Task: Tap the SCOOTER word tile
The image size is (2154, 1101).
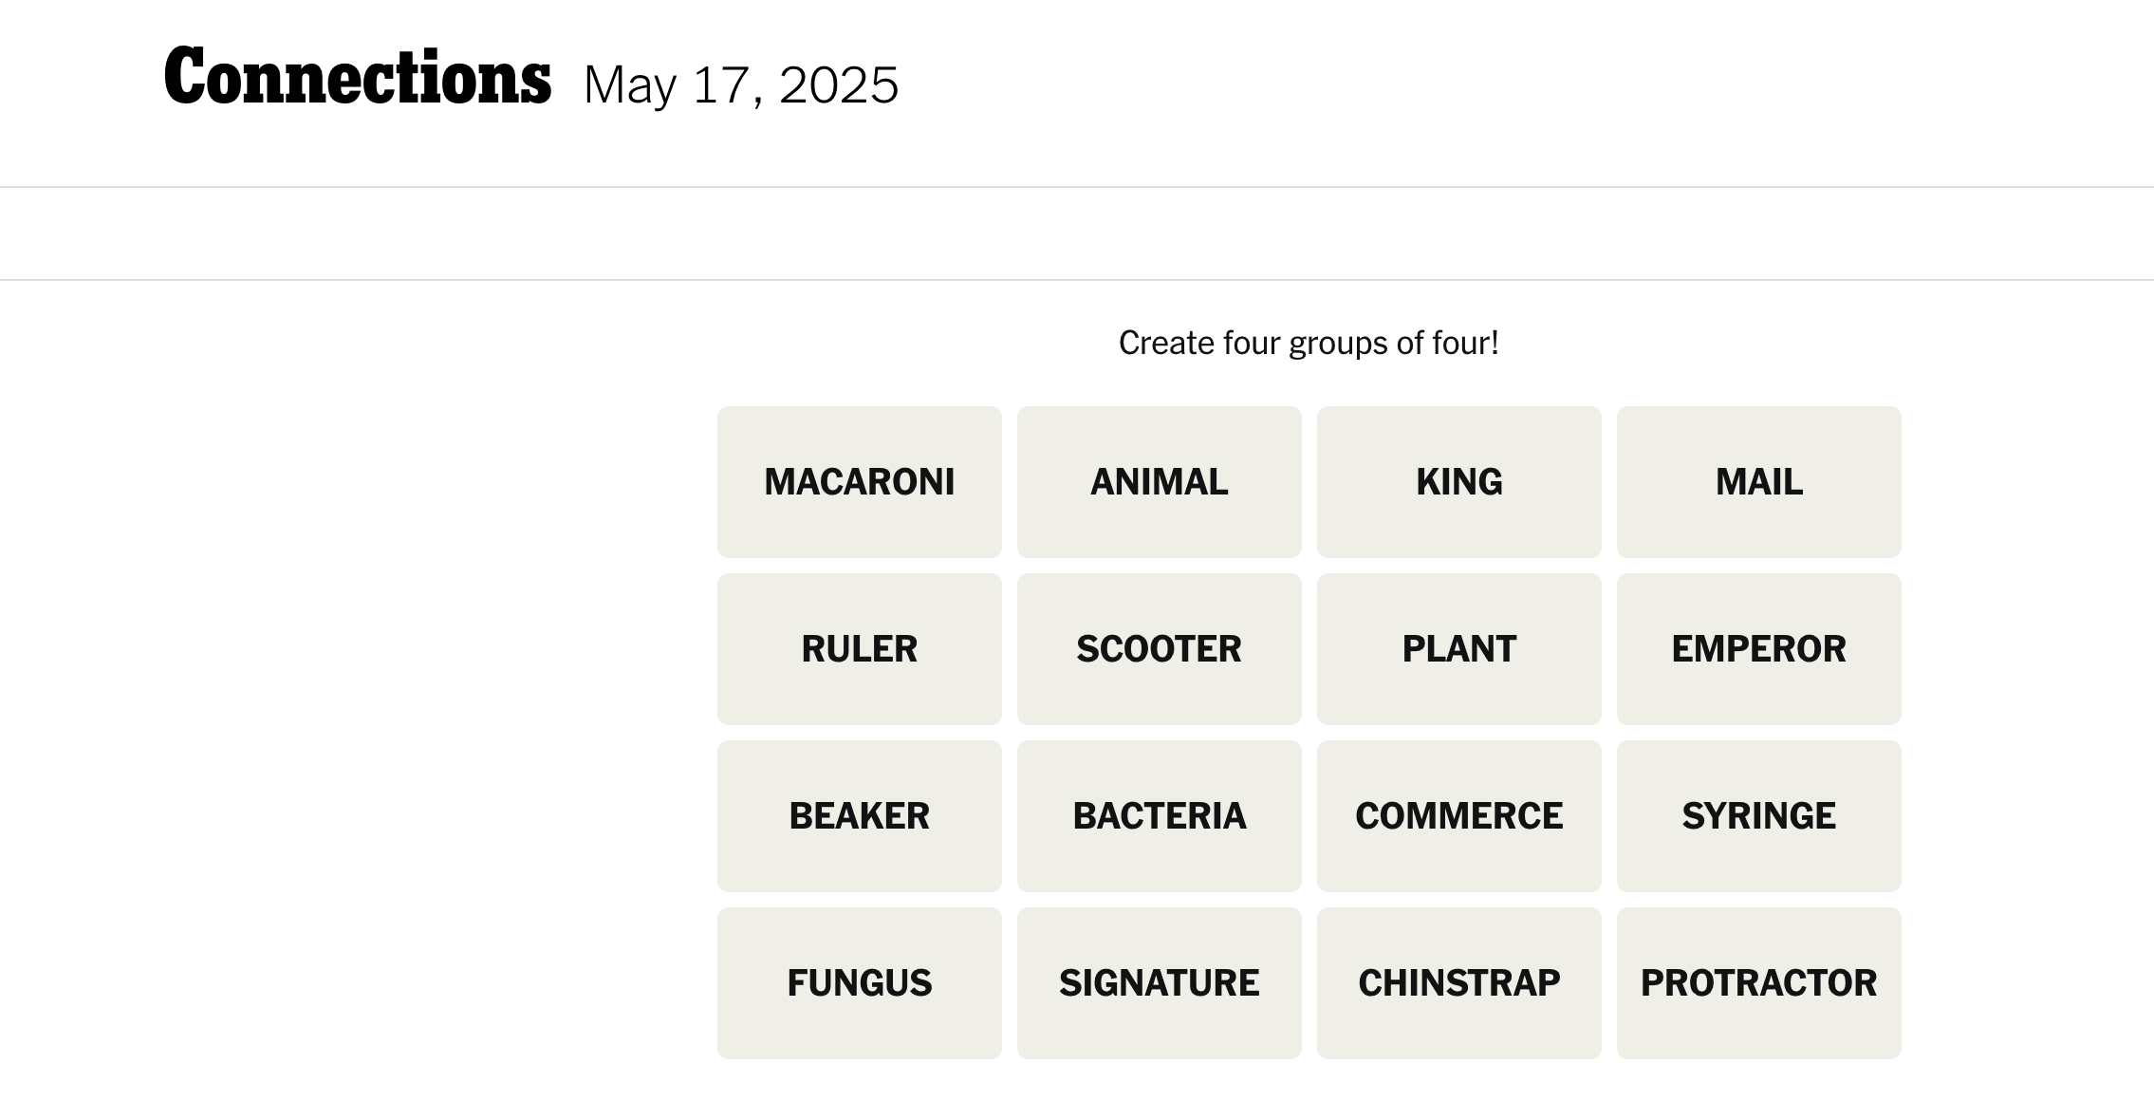Action: (x=1159, y=649)
